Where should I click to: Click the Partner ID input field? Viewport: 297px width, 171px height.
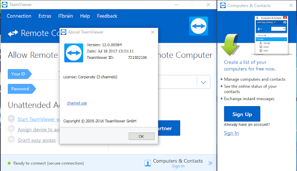pyautogui.click(x=178, y=82)
